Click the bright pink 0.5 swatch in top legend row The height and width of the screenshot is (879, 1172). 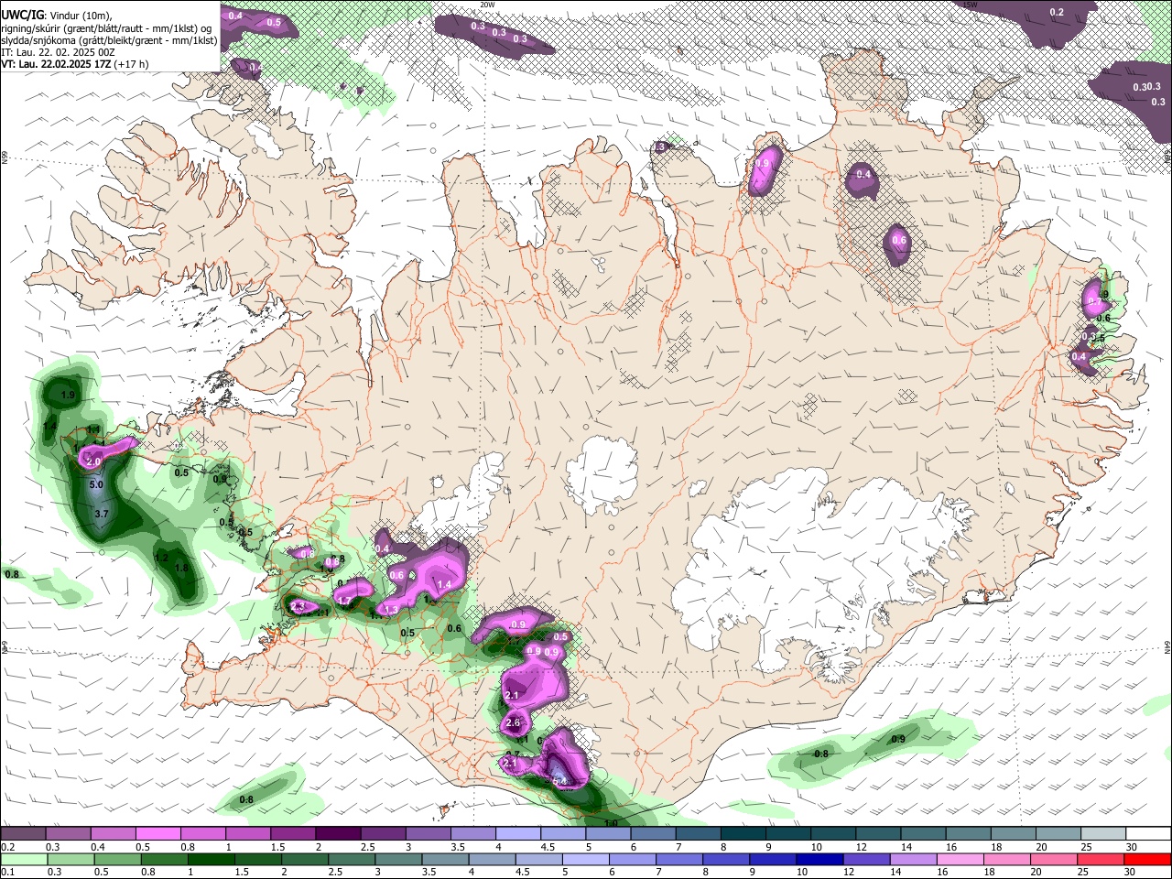[x=159, y=834]
